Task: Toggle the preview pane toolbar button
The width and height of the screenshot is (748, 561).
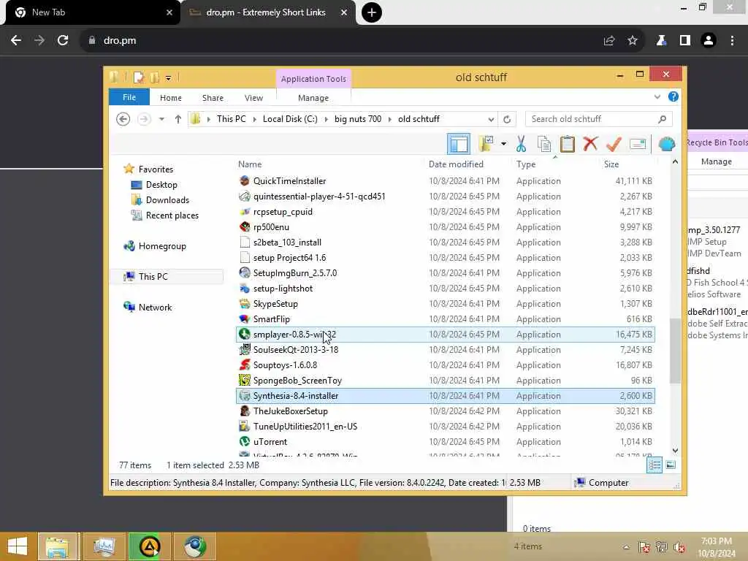Action: click(x=459, y=144)
